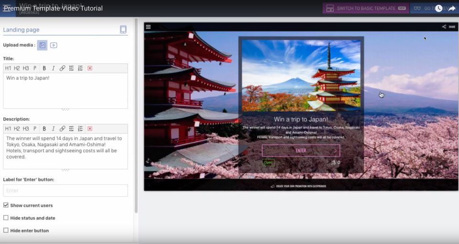Enable Hide status and date checkbox
This screenshot has height=244, width=459.
click(x=6, y=218)
